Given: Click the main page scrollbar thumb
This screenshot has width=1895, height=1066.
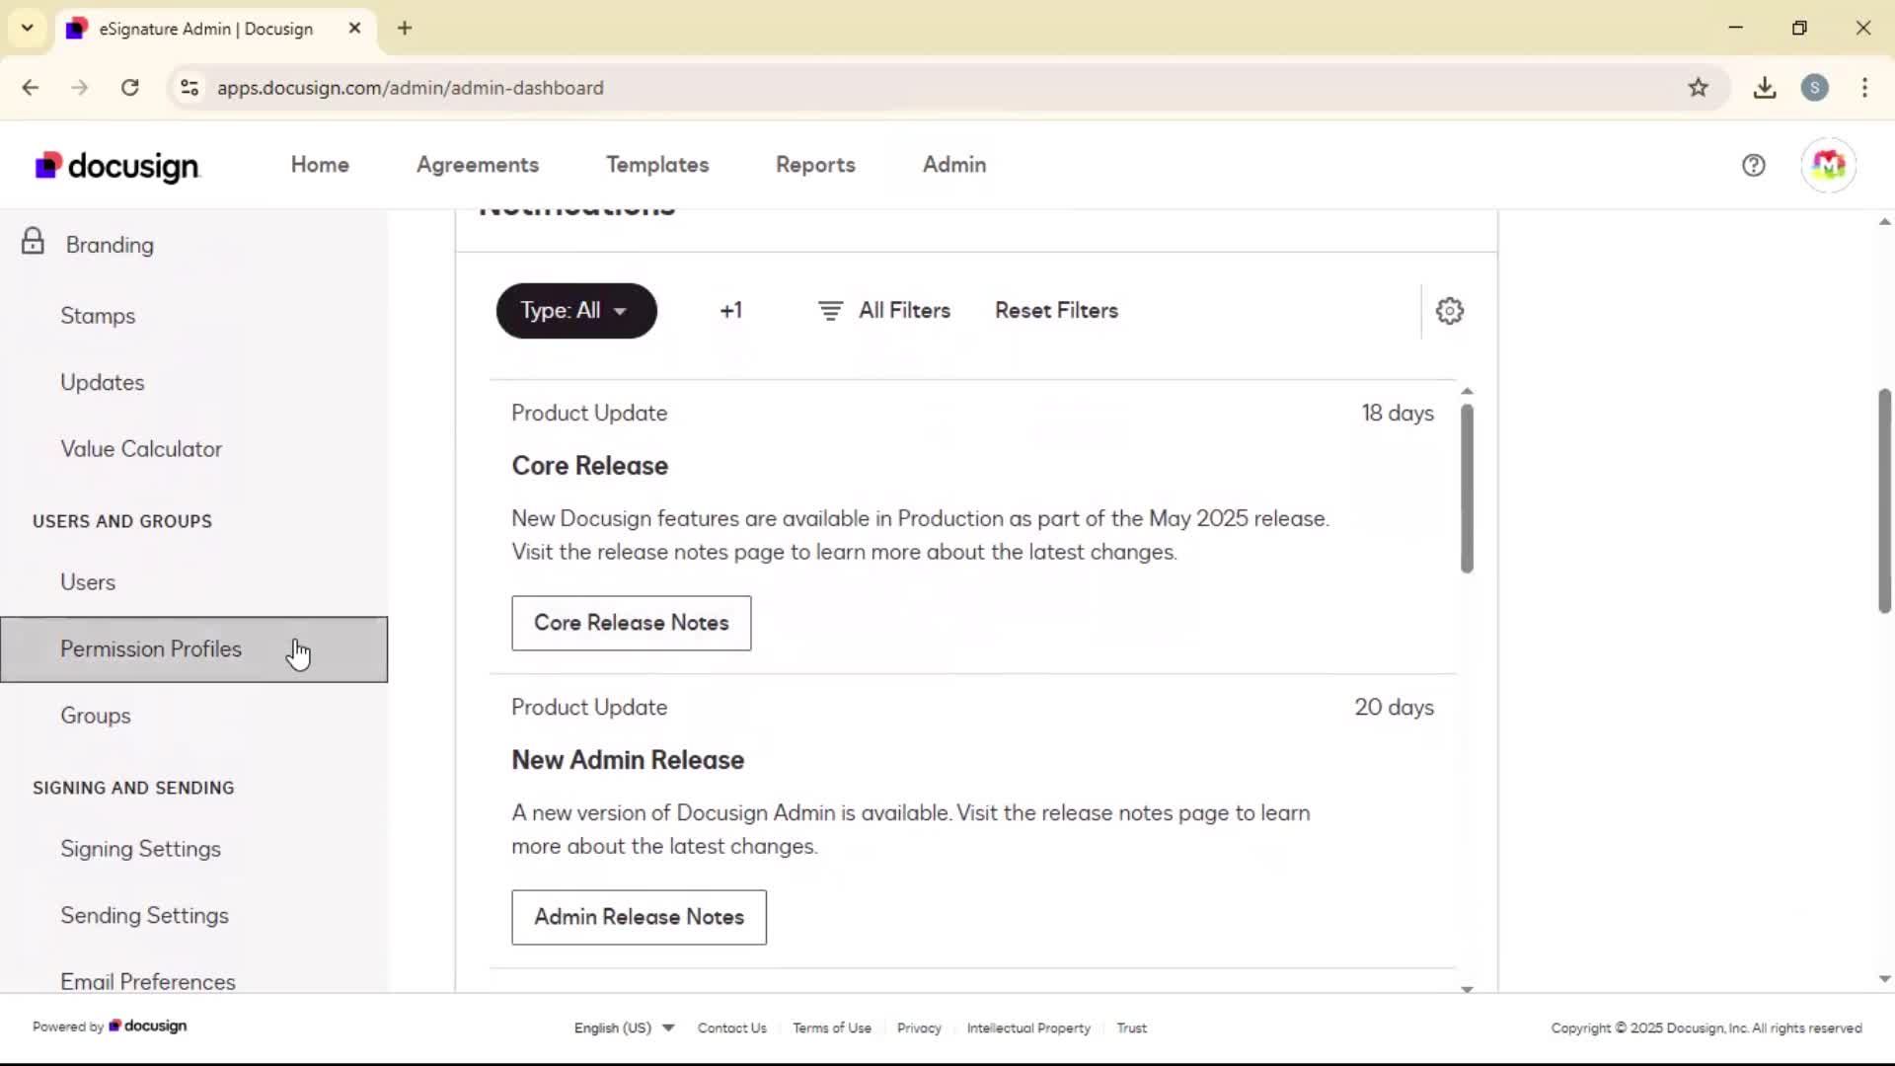Looking at the screenshot, I should 1884,501.
